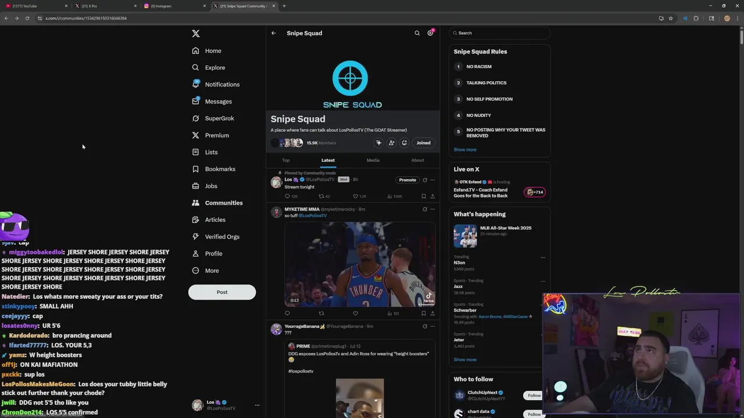Reload the page in Chrome
This screenshot has width=744, height=418.
[27, 18]
